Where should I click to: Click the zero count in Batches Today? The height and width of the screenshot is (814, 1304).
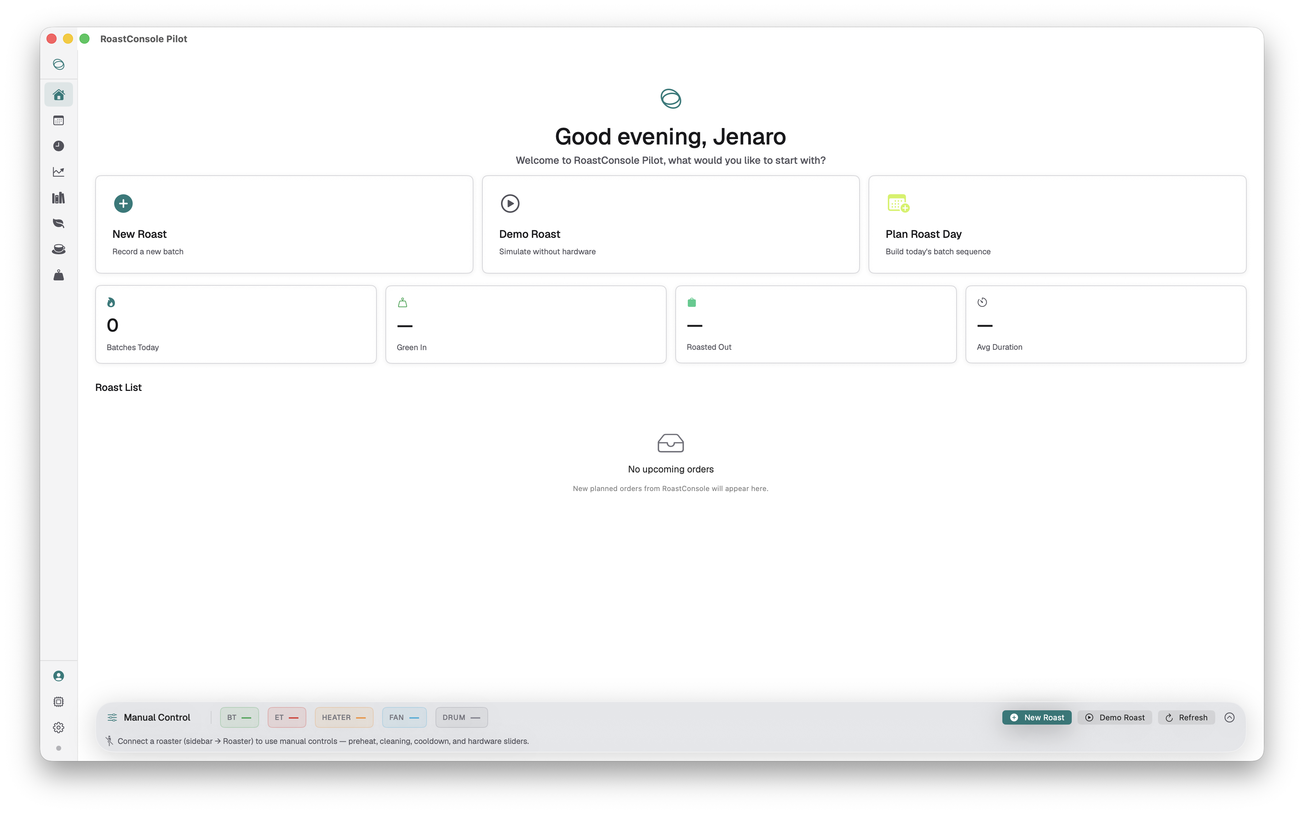point(113,325)
